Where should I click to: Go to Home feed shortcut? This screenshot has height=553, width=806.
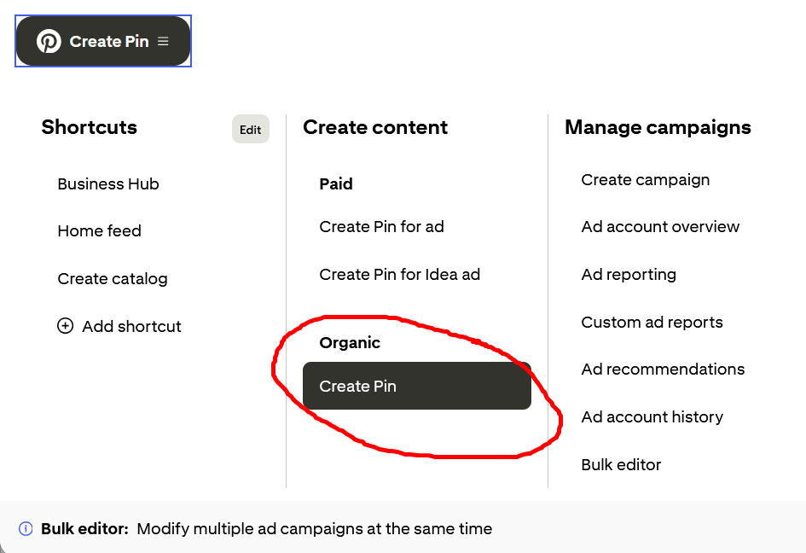click(x=99, y=230)
